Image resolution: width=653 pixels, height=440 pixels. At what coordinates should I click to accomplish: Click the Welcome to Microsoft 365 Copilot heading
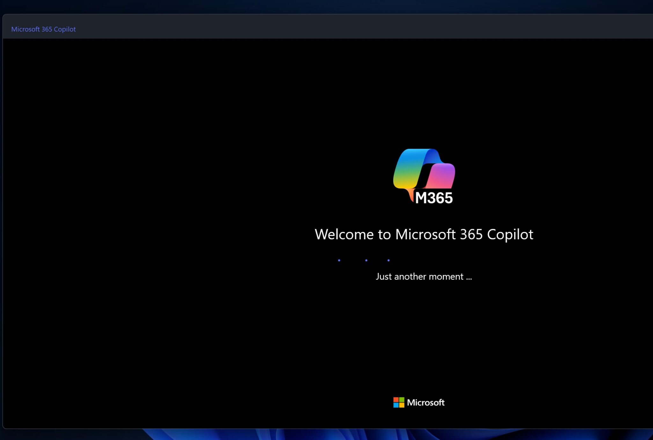[x=424, y=234]
